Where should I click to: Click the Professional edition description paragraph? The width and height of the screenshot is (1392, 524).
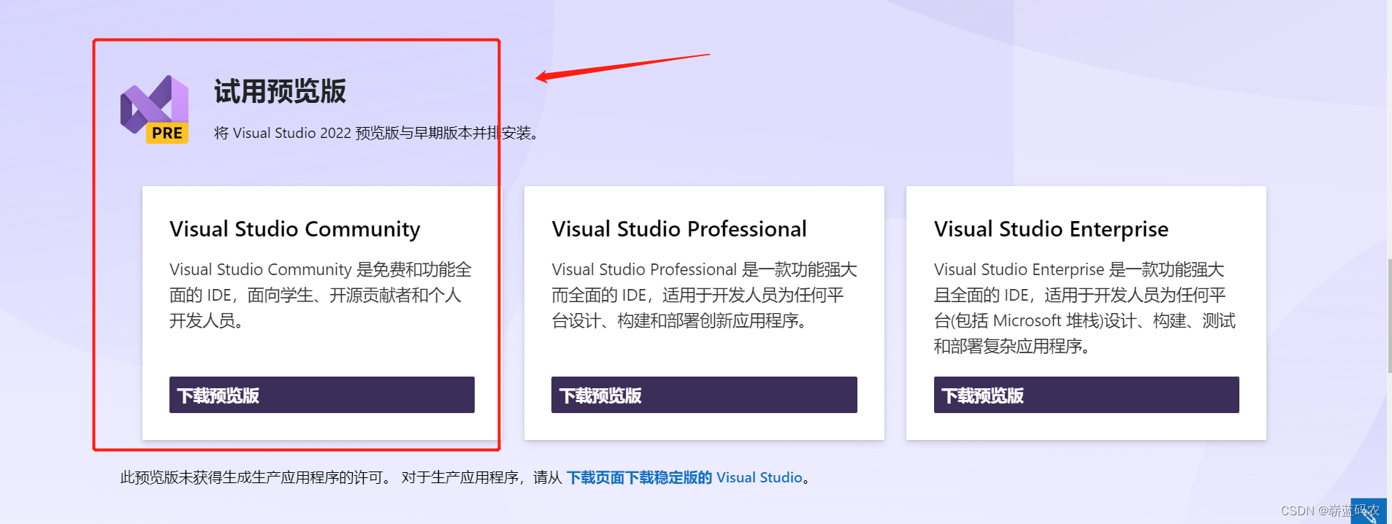tap(704, 295)
